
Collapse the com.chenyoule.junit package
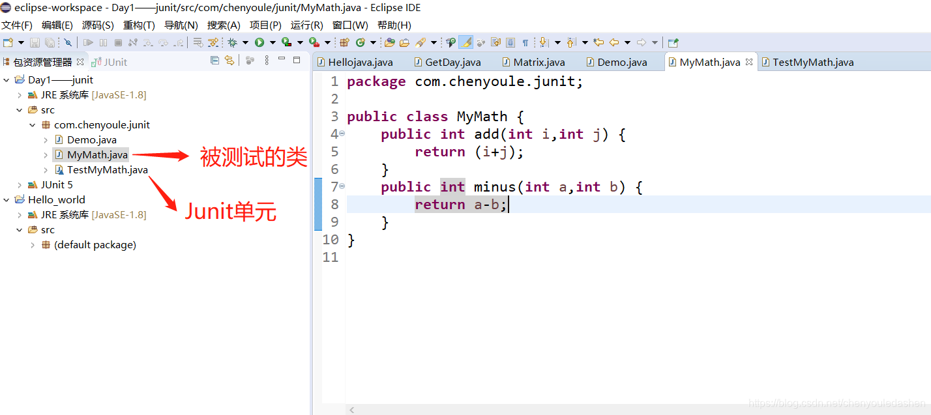coord(33,125)
